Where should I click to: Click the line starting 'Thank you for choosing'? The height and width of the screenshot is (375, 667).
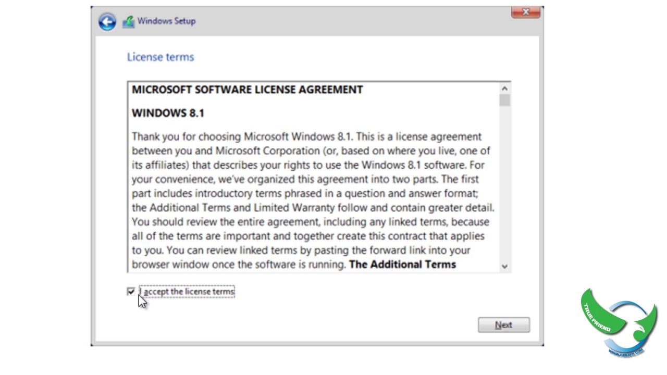(306, 136)
